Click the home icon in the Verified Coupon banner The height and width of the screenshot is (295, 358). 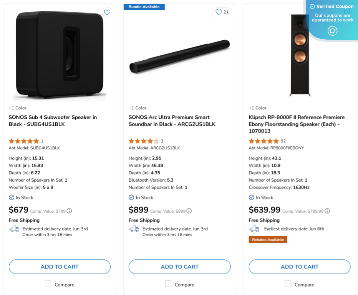[x=333, y=31]
